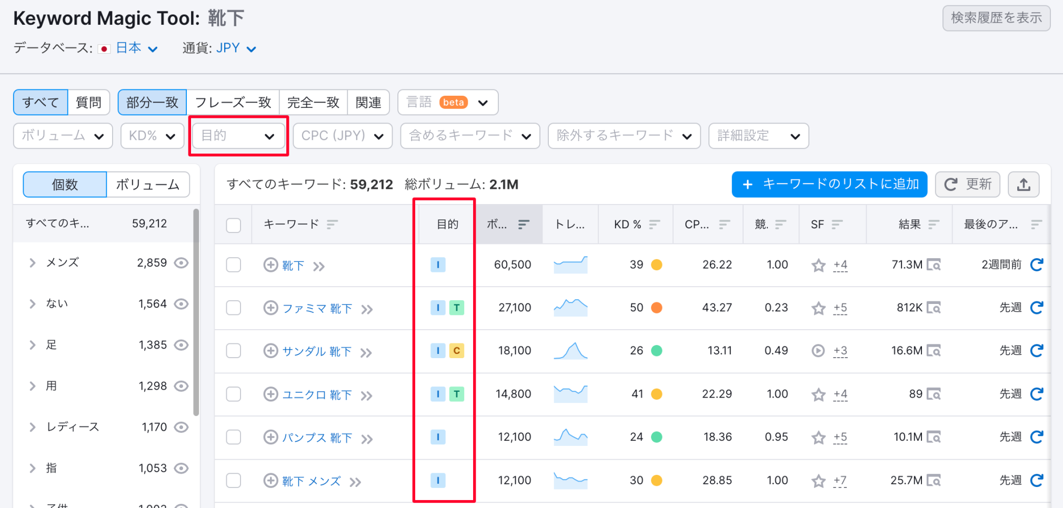Click キーワードのリストに追加 button
Viewport: 1063px width, 508px height.
(829, 185)
